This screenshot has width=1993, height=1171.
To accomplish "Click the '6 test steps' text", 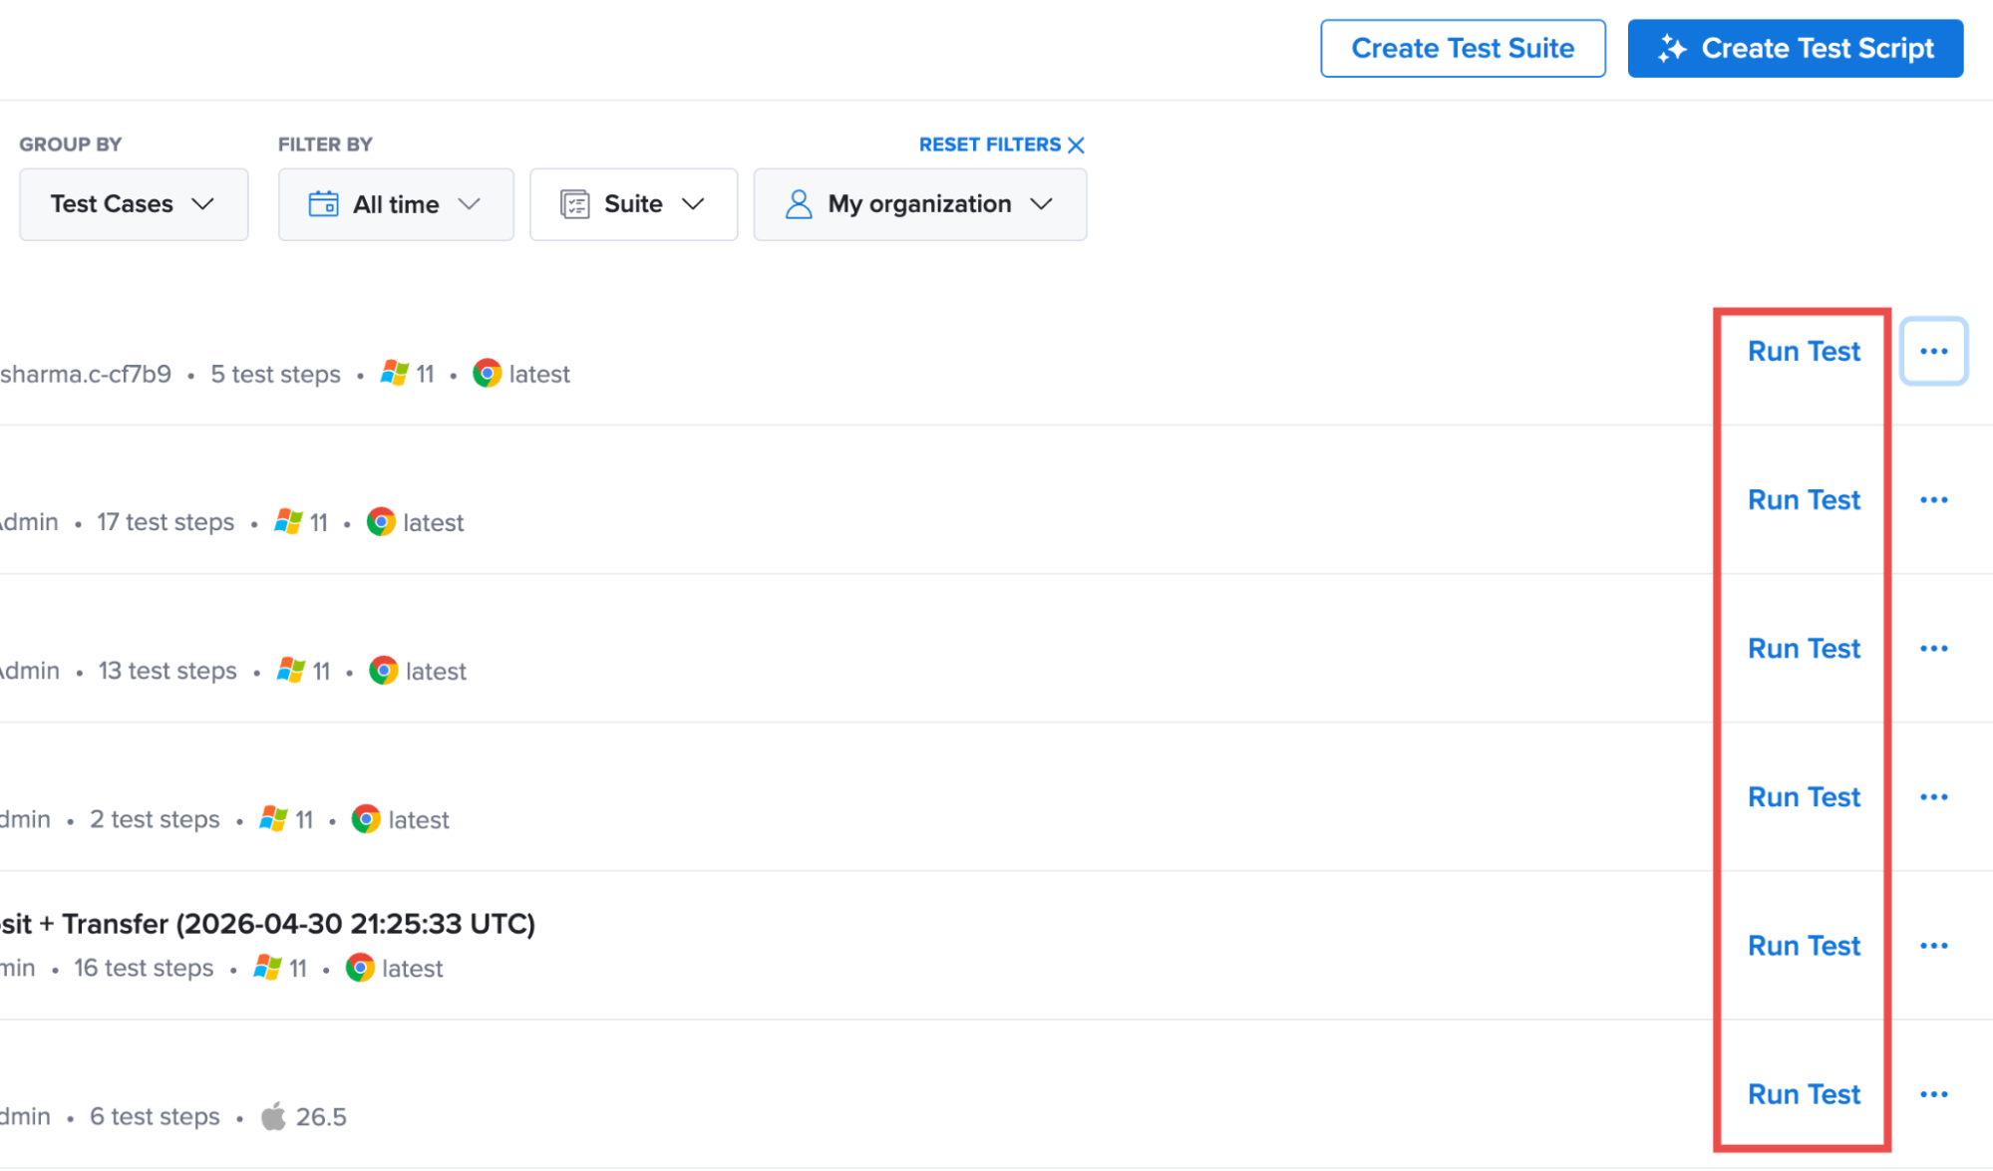I will (155, 1116).
